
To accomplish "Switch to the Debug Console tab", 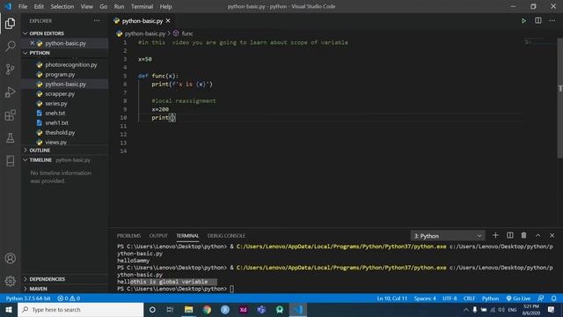I will [226, 236].
